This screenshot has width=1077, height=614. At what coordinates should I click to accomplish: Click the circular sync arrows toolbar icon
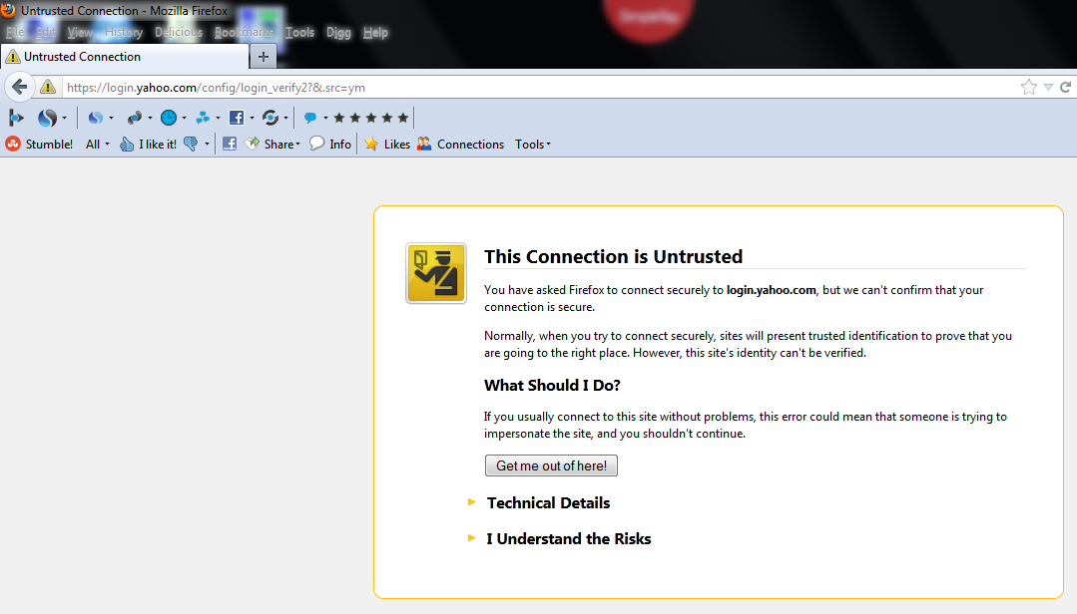[270, 118]
